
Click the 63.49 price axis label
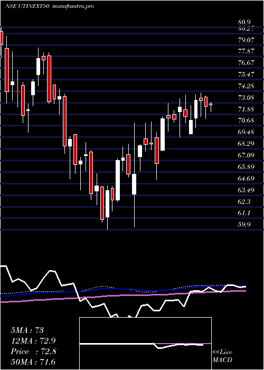(x=247, y=190)
